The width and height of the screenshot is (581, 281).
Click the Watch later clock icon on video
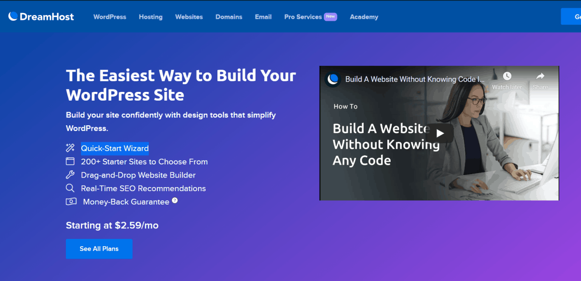[x=507, y=76]
